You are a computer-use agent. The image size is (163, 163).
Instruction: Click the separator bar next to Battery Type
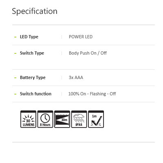(x=62, y=77)
